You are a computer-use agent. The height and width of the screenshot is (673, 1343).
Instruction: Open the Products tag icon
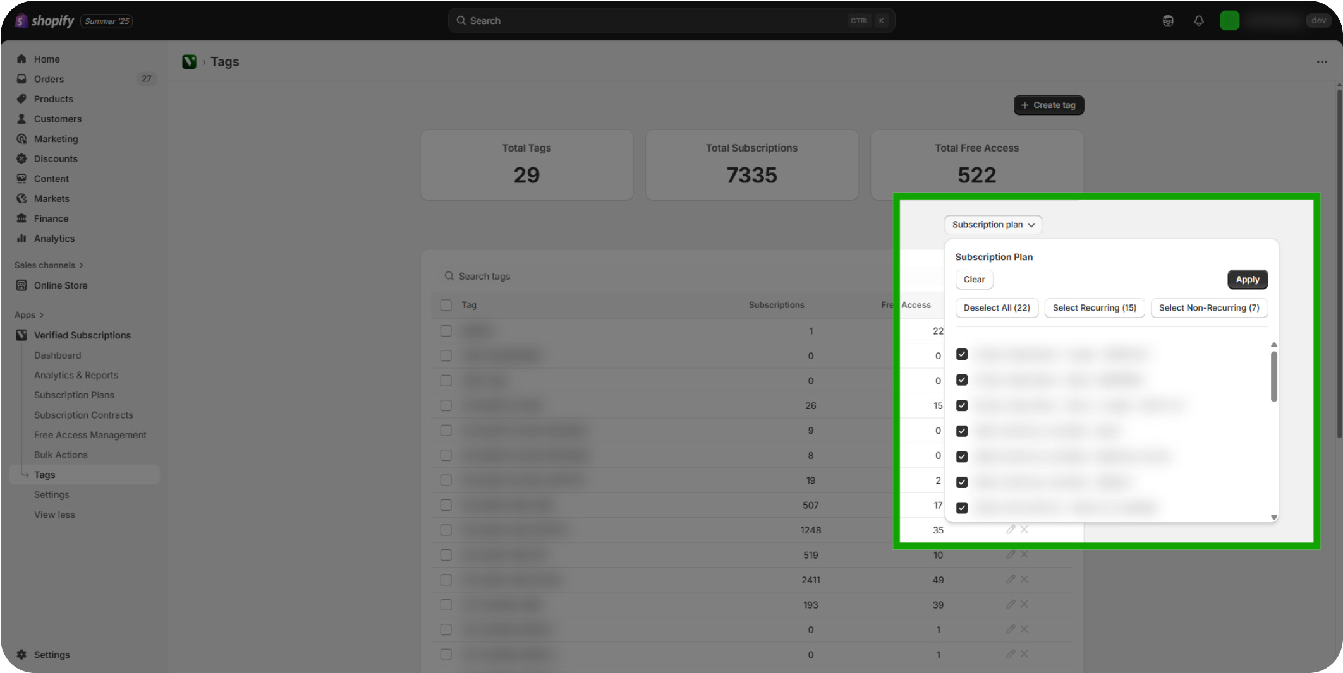(x=21, y=99)
